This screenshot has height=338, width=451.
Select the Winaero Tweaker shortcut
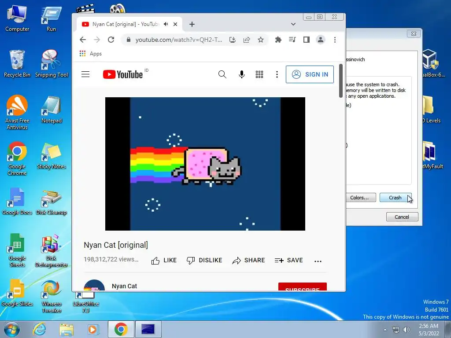(x=51, y=296)
